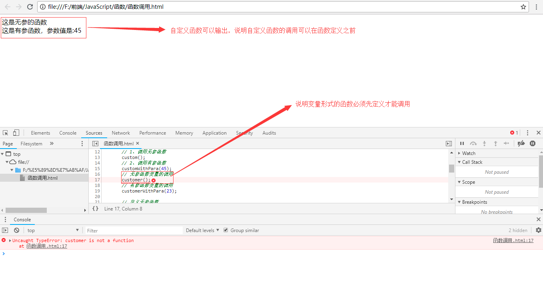
Task: Show more navigator tabs chevron
Action: tap(52, 143)
